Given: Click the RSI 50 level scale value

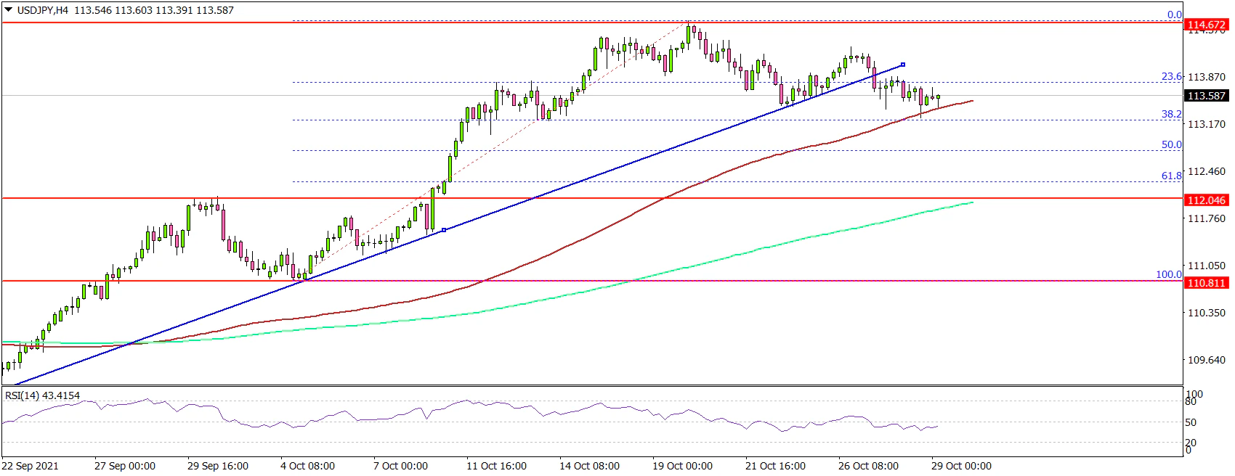Looking at the screenshot, I should coord(1191,422).
